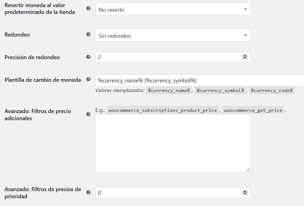Click help icon for Filtros de precios de prioridad
This screenshot has width=304, height=206.
(x=88, y=192)
